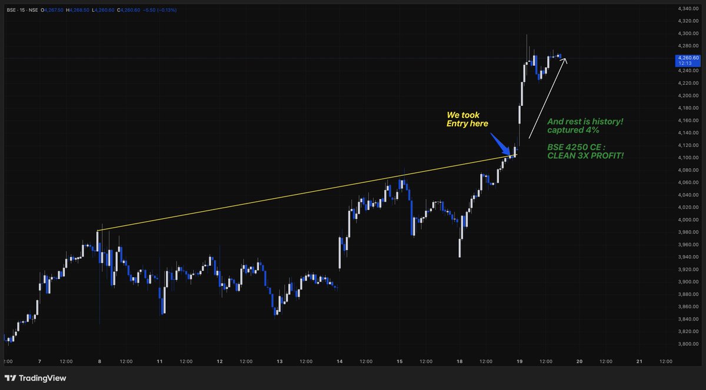Click the 4,060.00 price axis label
The image size is (706, 390).
point(687,182)
